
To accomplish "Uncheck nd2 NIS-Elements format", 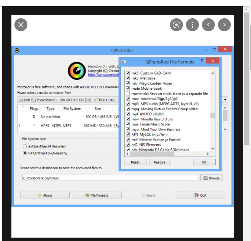I will [127, 145].
